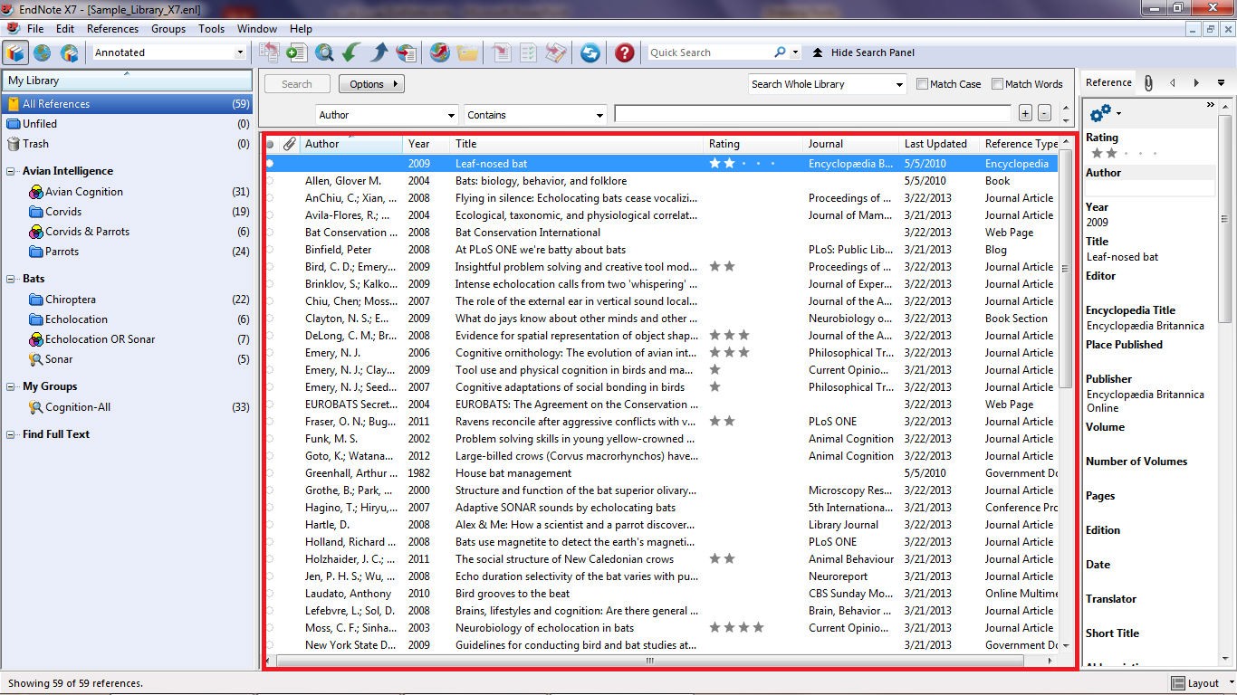The image size is (1237, 695).
Task: Click the blue Export arrow icon
Action: [x=379, y=52]
